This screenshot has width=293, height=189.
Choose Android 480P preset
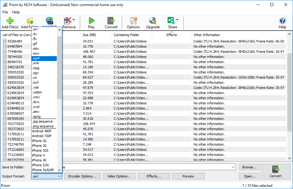[44, 131]
